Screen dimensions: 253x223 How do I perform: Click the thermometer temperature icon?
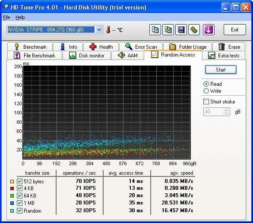point(108,30)
